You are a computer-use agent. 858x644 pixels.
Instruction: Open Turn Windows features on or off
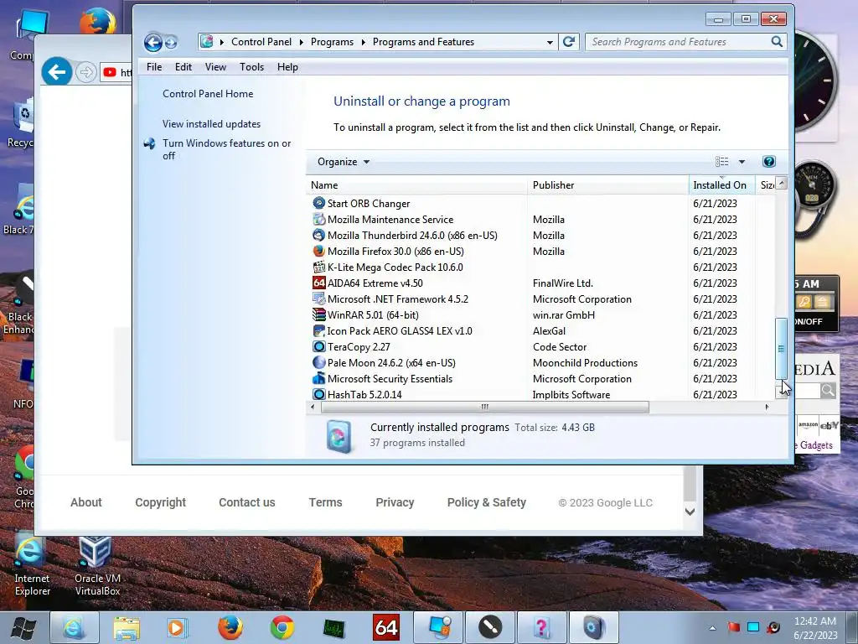click(226, 149)
